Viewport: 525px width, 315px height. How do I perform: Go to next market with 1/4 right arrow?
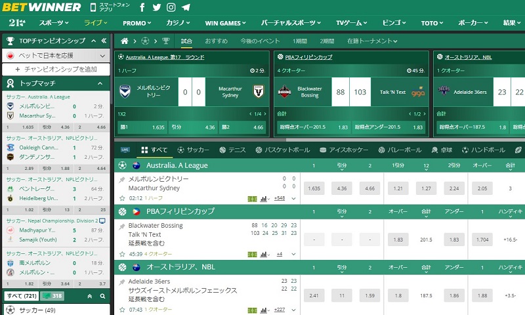(265, 114)
